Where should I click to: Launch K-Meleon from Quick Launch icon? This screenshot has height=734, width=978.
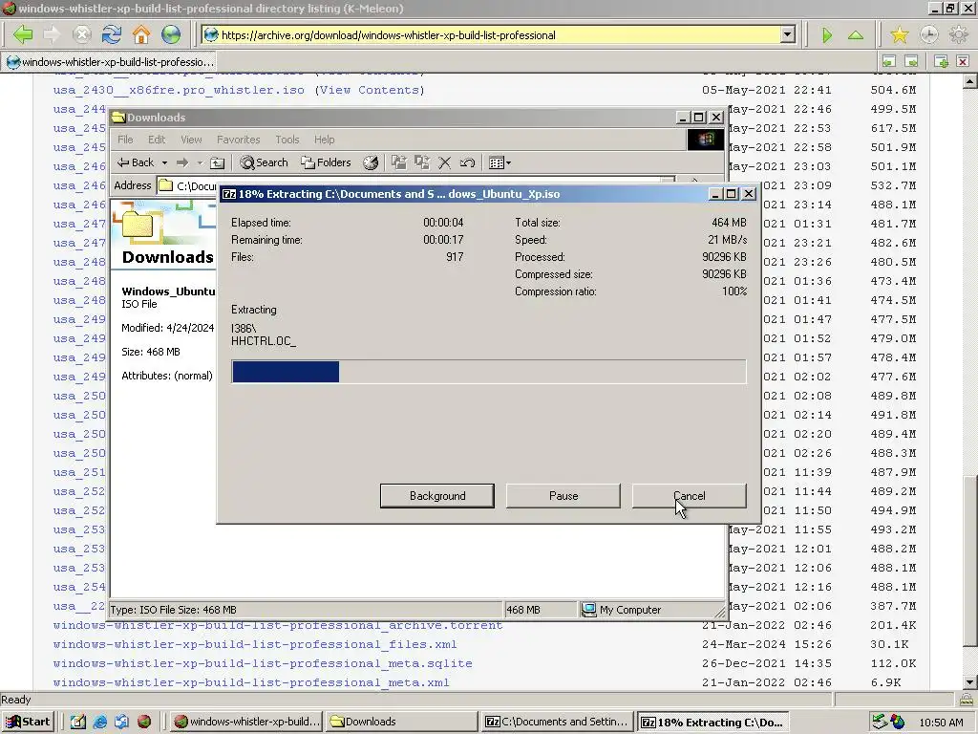144,722
